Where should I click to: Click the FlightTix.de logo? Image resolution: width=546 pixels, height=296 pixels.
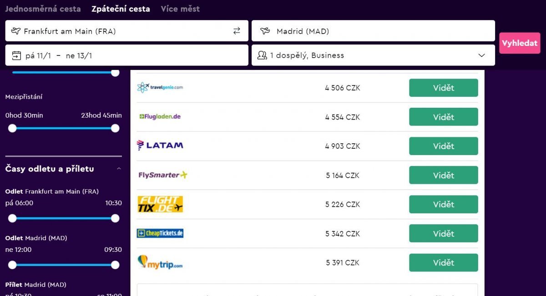click(x=160, y=204)
